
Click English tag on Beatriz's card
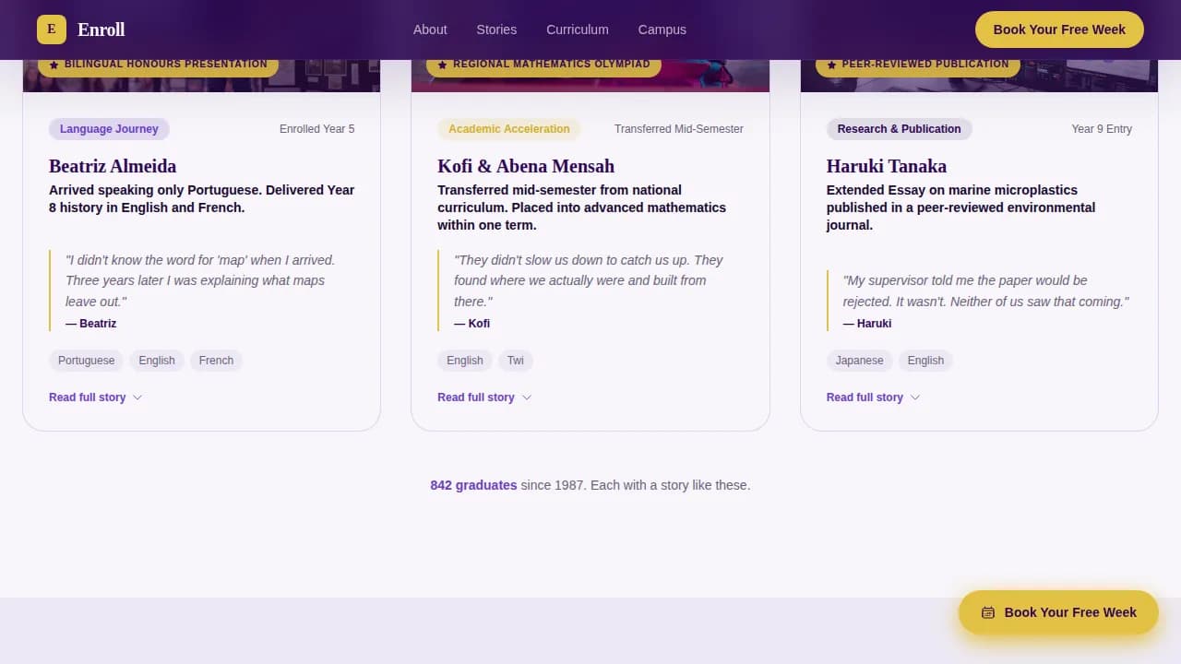pyautogui.click(x=157, y=361)
